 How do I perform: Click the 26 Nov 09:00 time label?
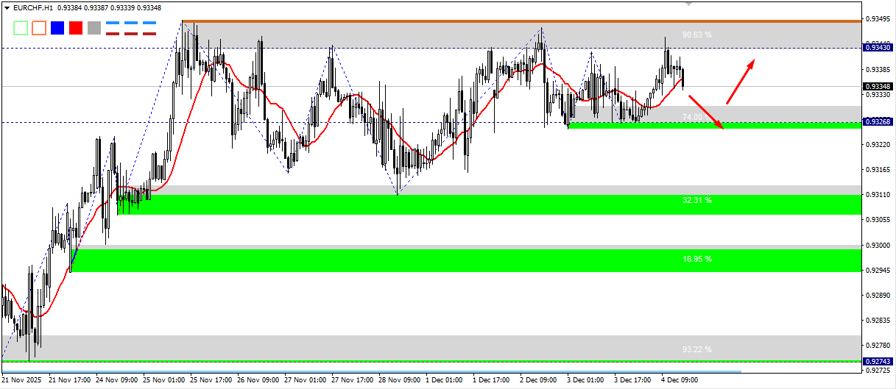258,380
